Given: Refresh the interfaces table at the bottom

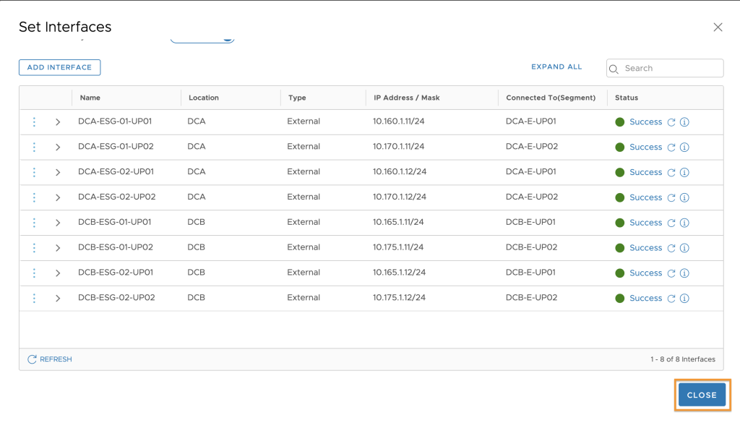Looking at the screenshot, I should pos(50,359).
